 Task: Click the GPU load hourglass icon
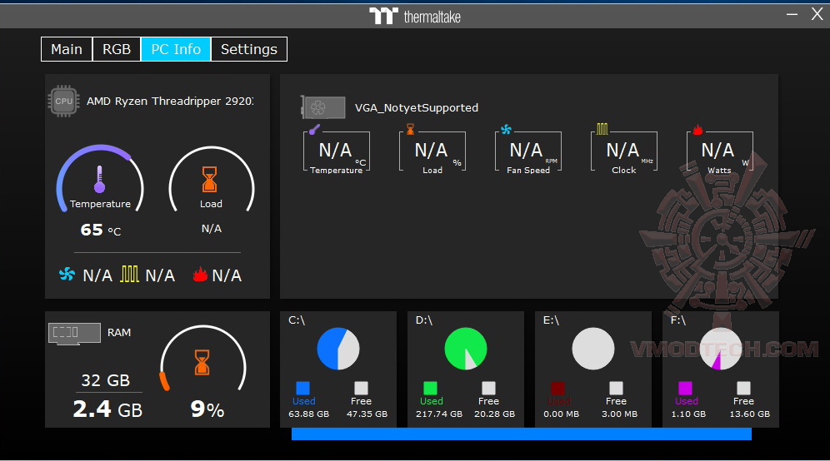coord(410,129)
